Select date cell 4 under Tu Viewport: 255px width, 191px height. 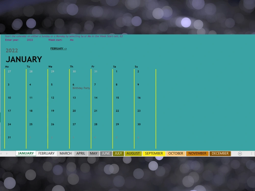[30, 85]
